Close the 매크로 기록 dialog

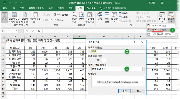coord(142,42)
